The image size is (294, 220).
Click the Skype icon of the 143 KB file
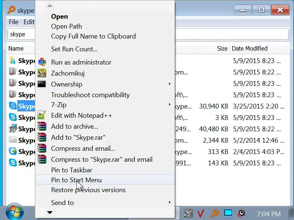pyautogui.click(x=13, y=162)
